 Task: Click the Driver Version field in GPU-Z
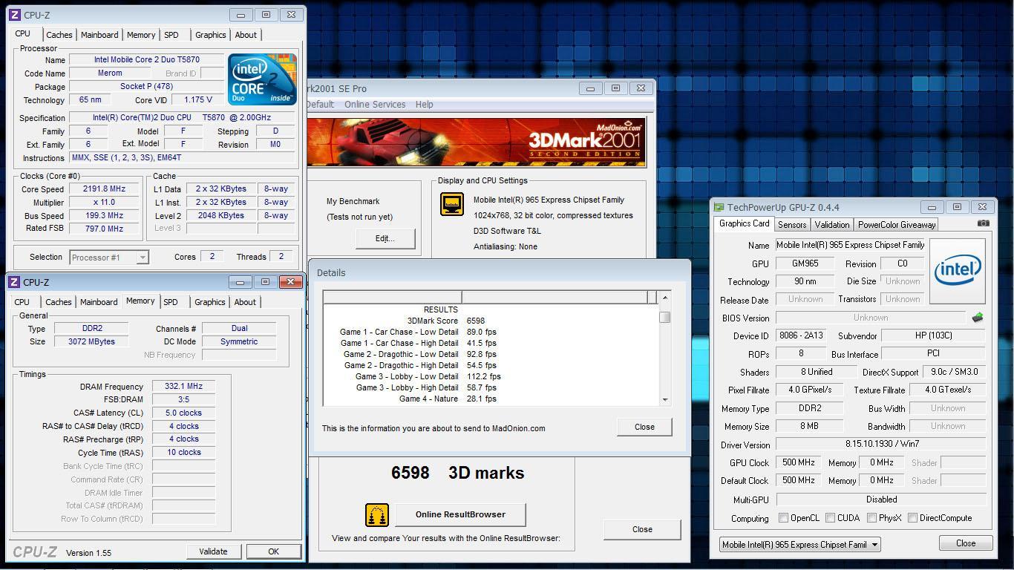click(x=881, y=444)
